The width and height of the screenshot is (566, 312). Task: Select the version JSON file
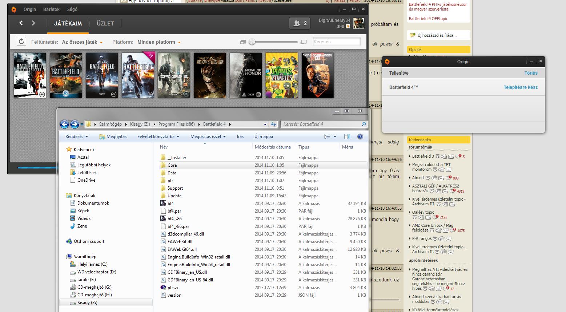(174, 295)
